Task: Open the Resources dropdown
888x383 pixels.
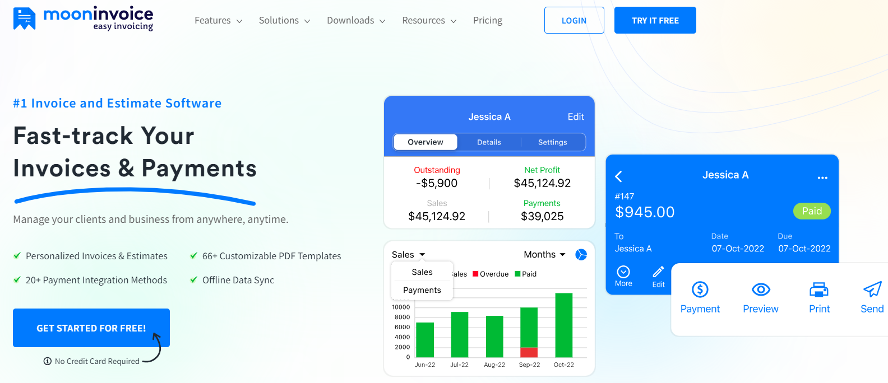Action: (429, 20)
